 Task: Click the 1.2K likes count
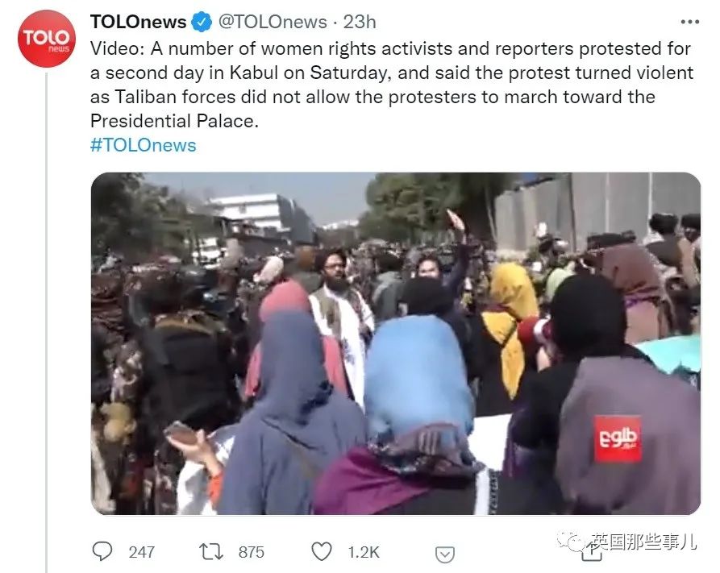364,552
